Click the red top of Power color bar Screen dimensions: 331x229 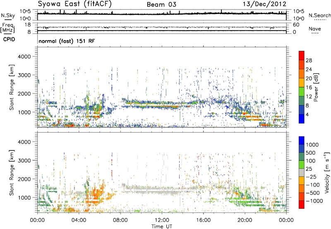pos(302,55)
